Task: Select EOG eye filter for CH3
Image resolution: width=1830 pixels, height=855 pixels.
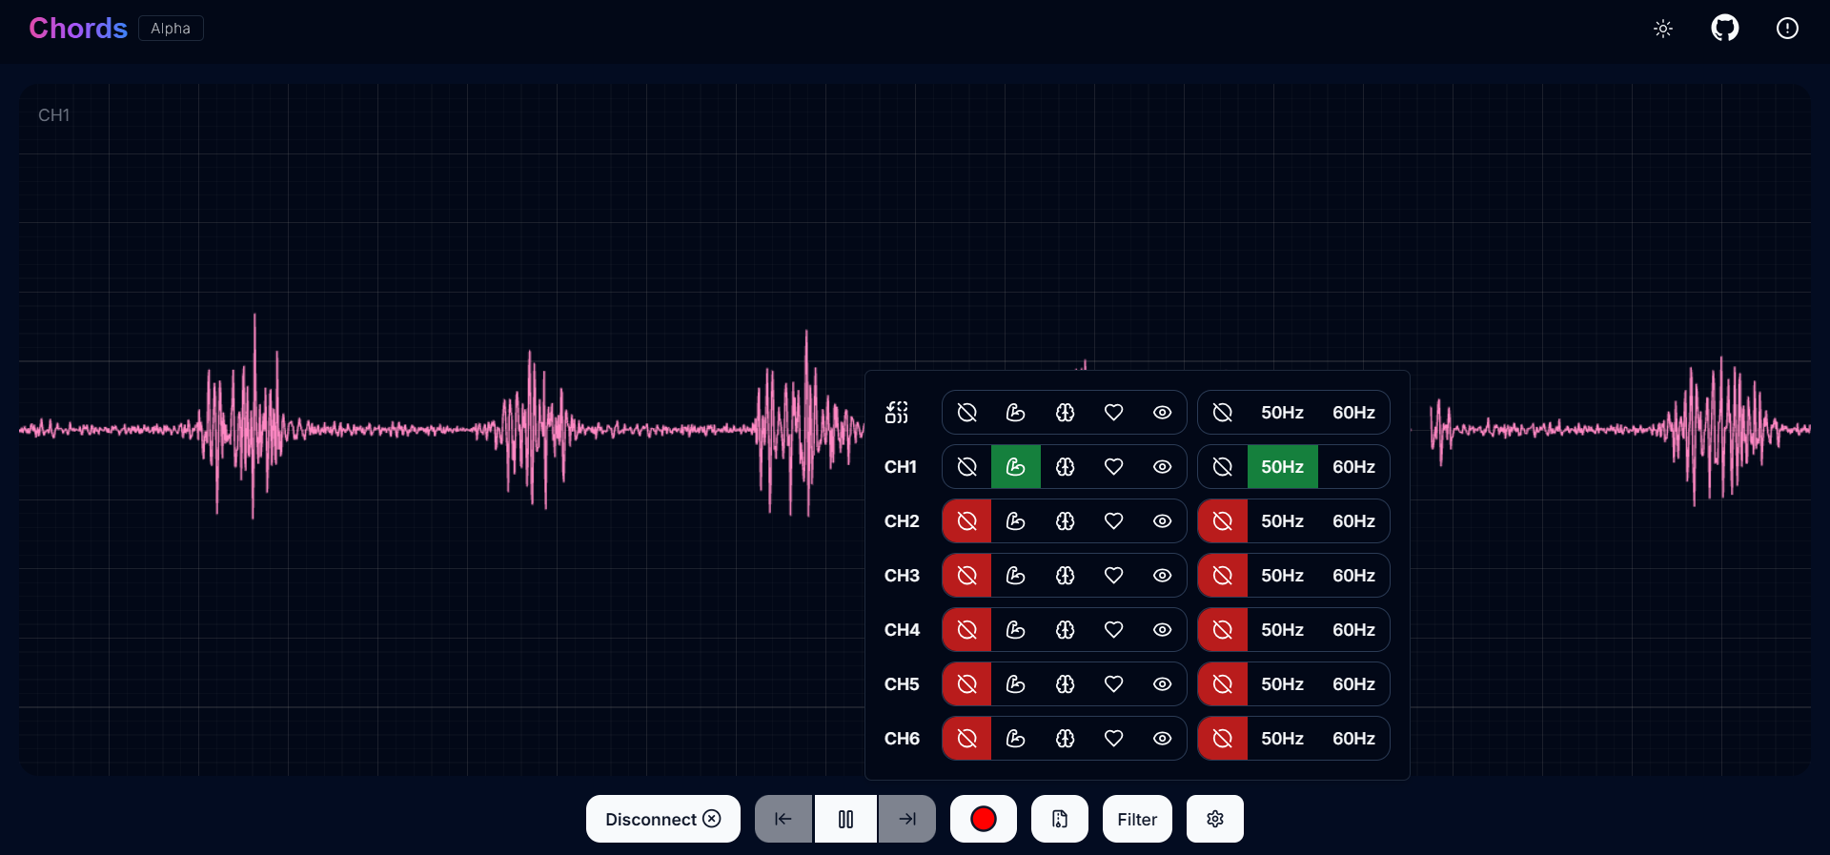Action: click(1163, 576)
